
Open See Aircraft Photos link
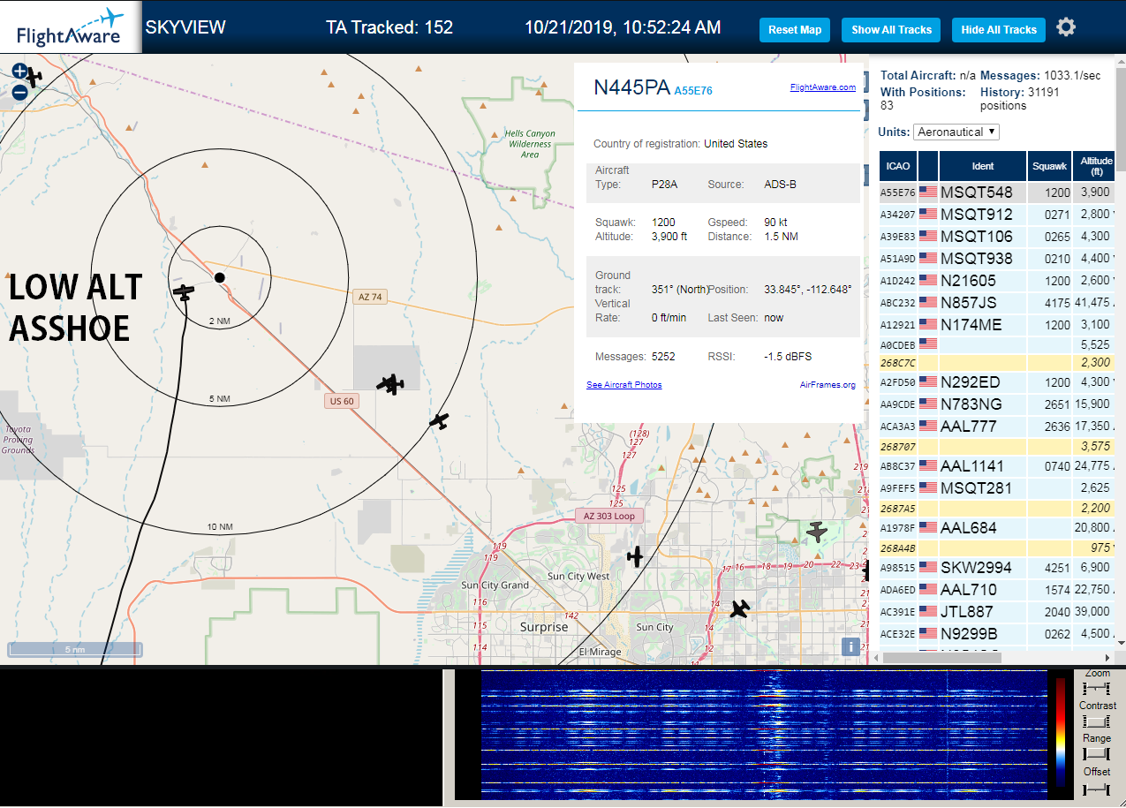[x=623, y=385]
